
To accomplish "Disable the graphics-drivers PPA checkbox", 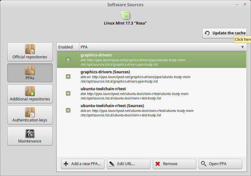I will click(68, 60).
